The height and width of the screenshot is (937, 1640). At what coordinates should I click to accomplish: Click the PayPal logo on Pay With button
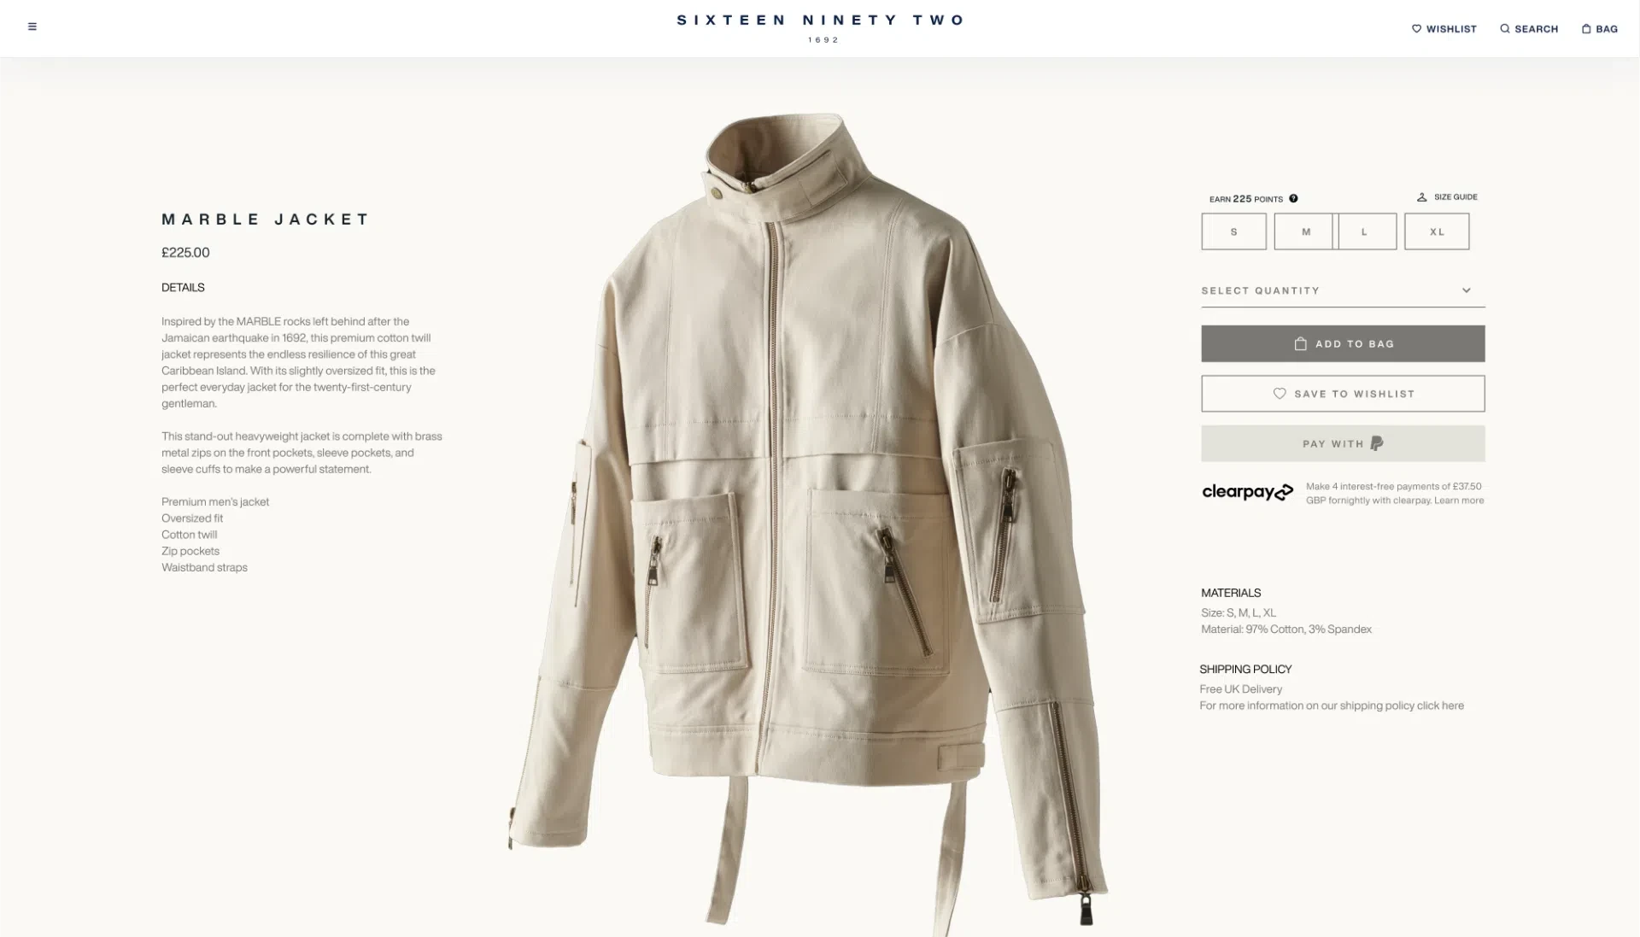coord(1377,443)
